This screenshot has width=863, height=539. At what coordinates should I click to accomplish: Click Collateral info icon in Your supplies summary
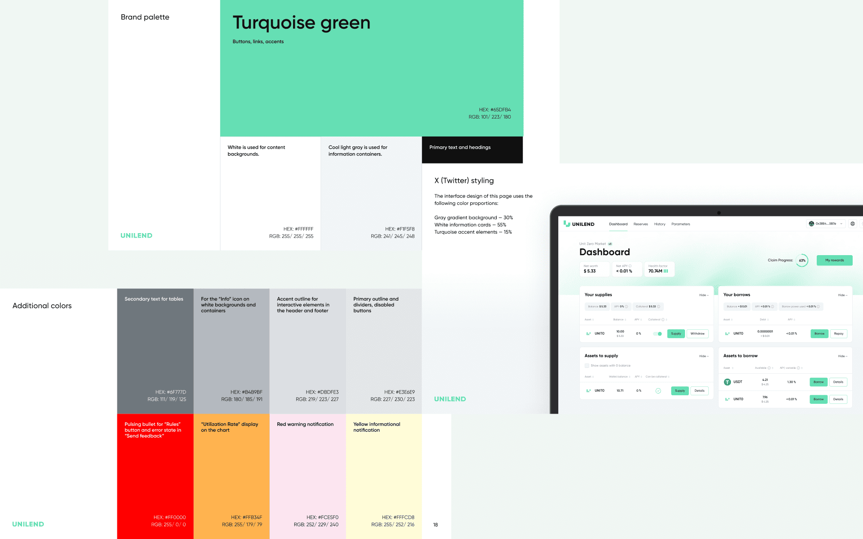click(658, 307)
